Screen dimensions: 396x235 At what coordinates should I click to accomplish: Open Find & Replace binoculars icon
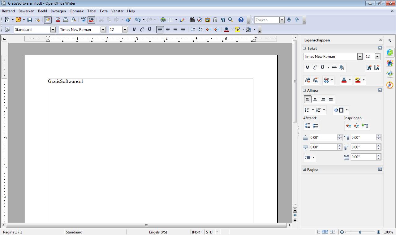(192, 20)
